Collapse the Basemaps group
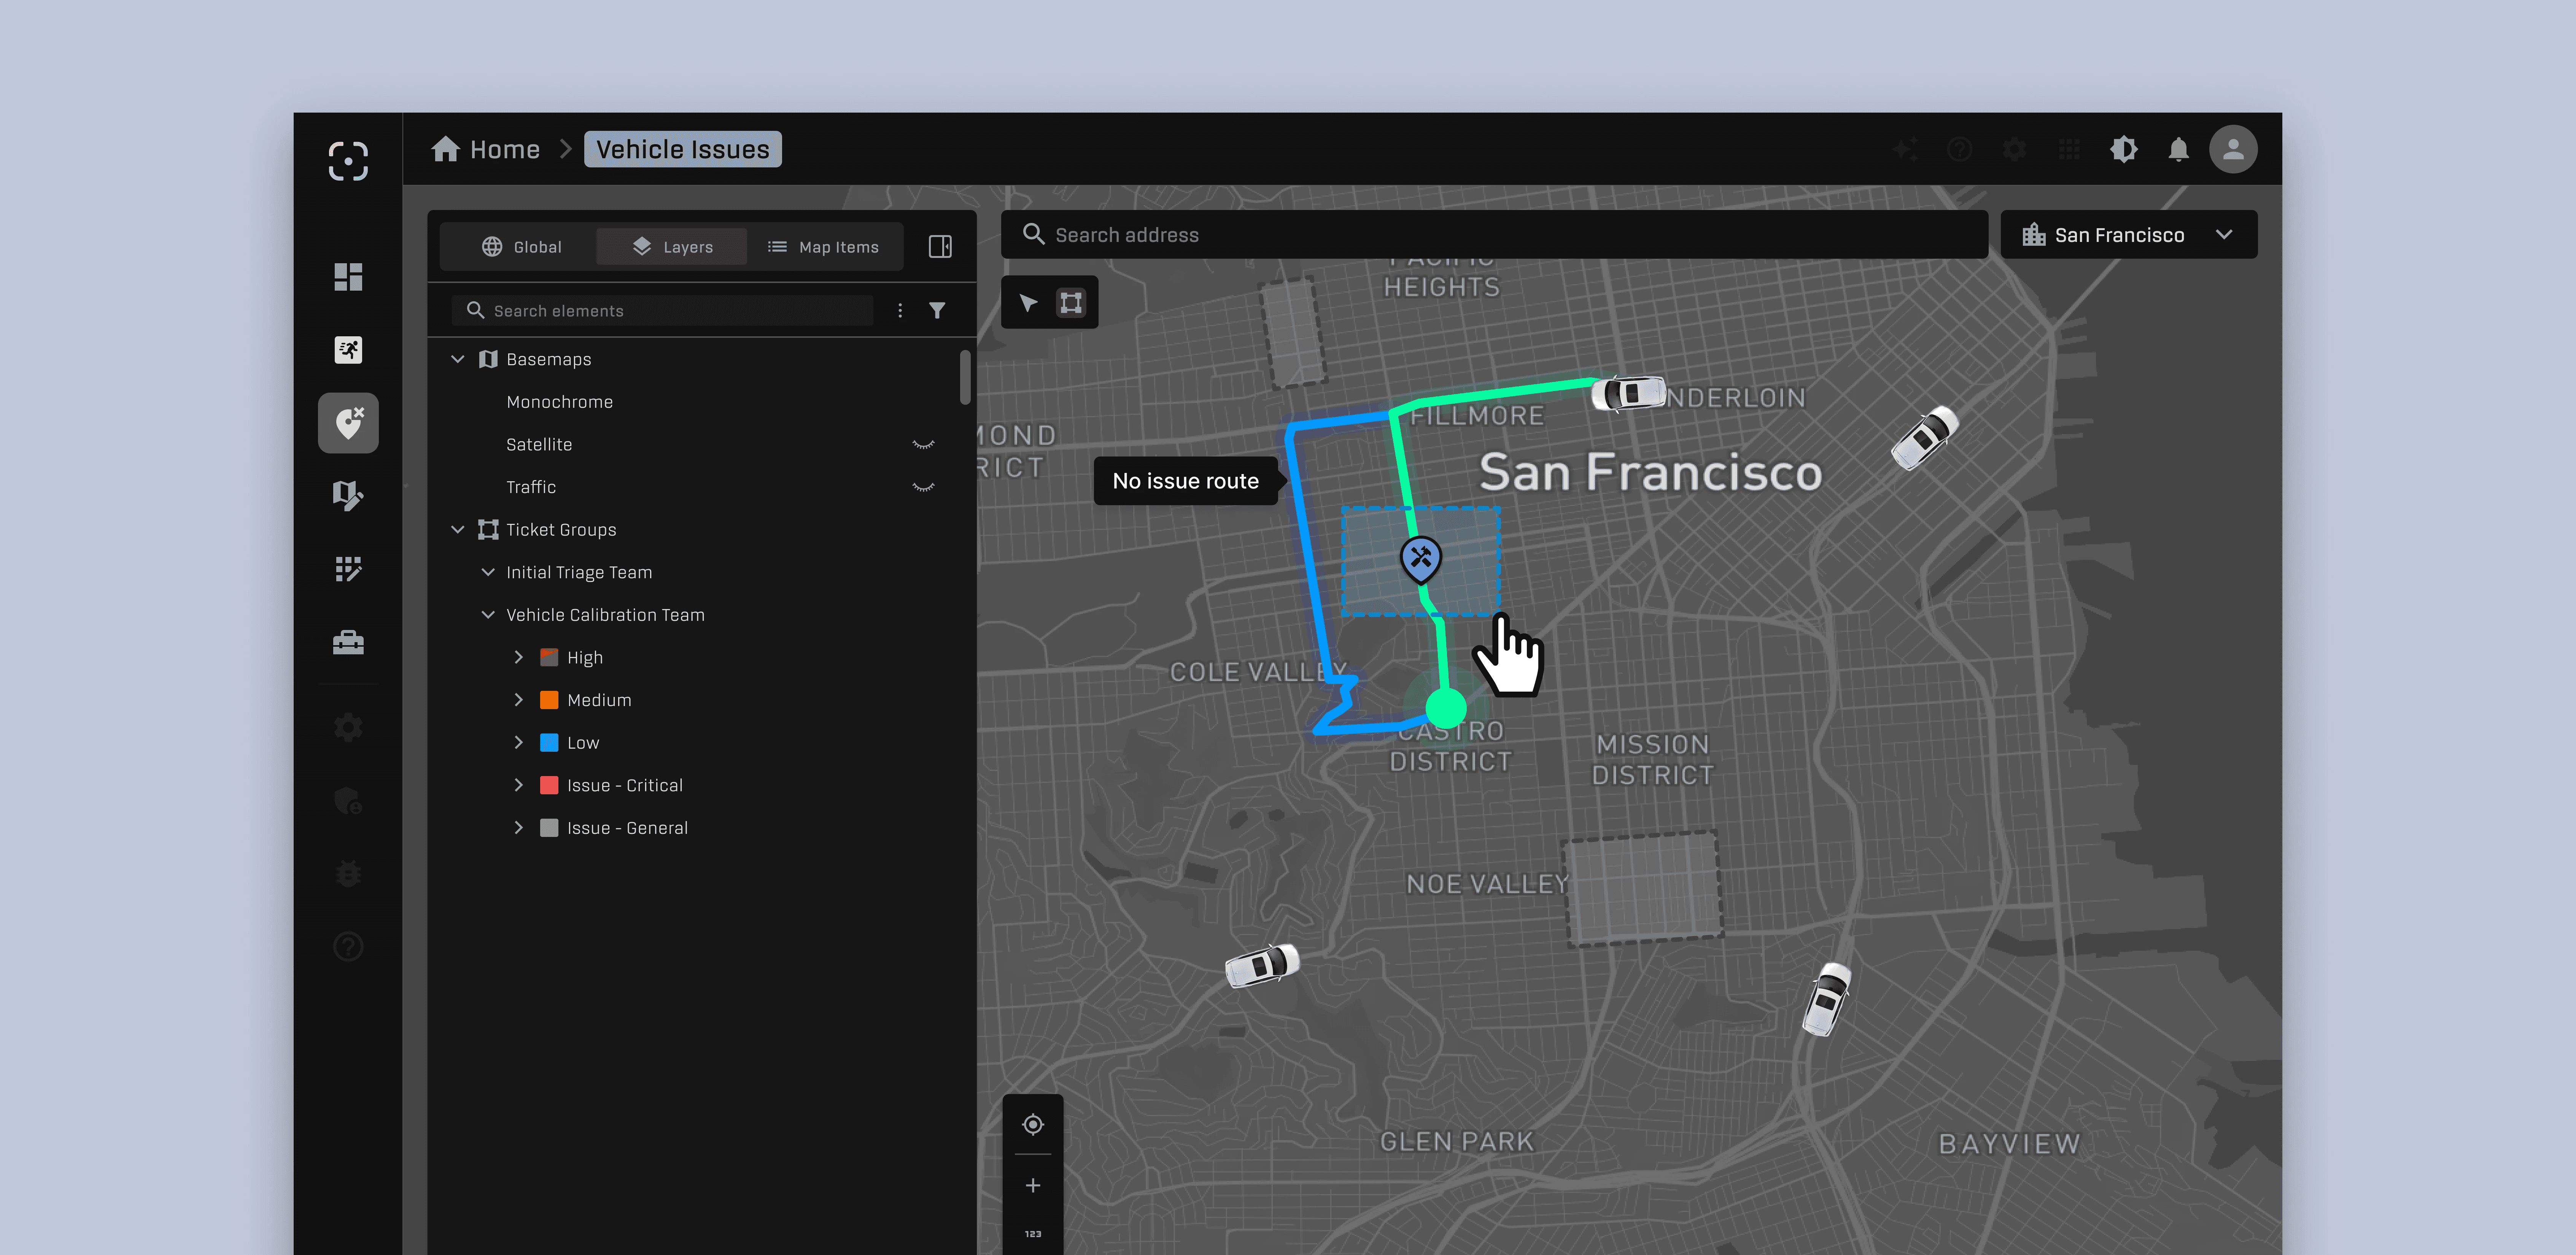Screen dimensions: 2576x1255 458,359
